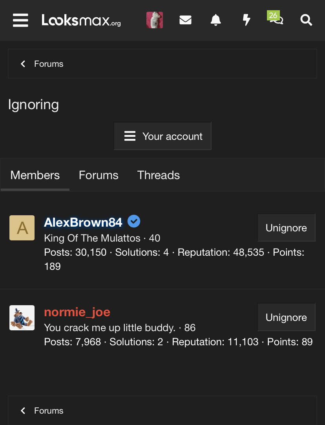Image resolution: width=325 pixels, height=425 pixels.
Task: Open the envelope messages icon
Action: (185, 20)
